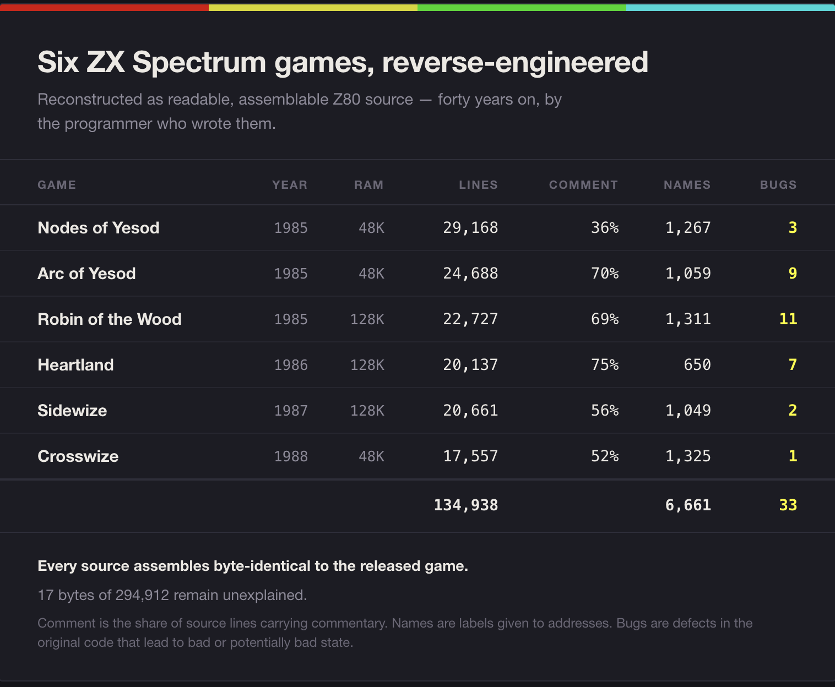Select the Arc of Yesod game name
Screen dimensions: 835x687
click(86, 274)
